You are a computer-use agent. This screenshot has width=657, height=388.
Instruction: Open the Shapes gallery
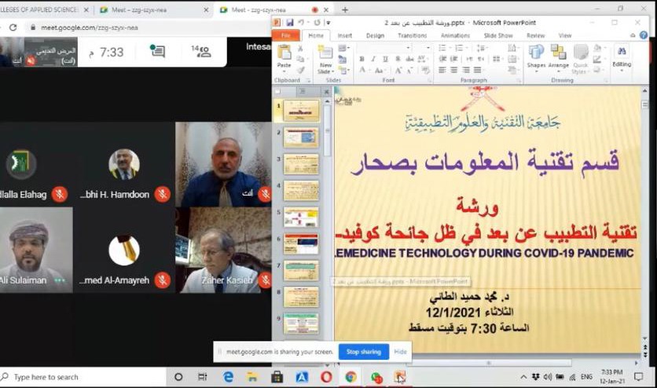[537, 56]
